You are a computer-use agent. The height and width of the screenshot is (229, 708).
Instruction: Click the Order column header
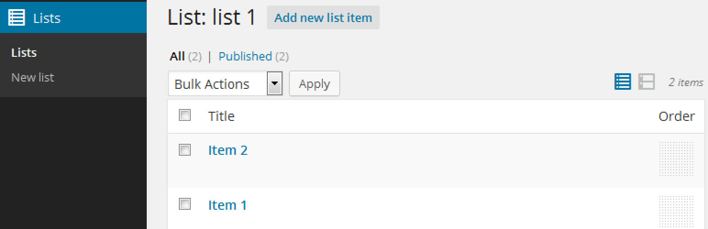tap(677, 116)
